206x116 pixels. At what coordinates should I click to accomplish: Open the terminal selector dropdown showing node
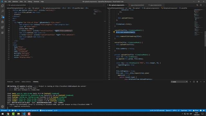(x=179, y=82)
